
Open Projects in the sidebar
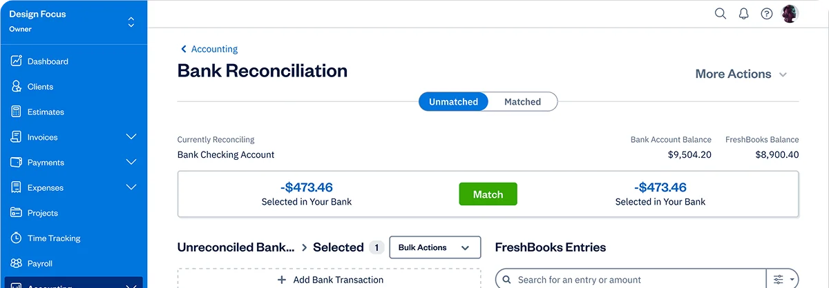(x=42, y=213)
